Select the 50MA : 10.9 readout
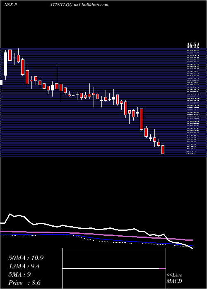207x289 pixels. [x=26, y=258]
